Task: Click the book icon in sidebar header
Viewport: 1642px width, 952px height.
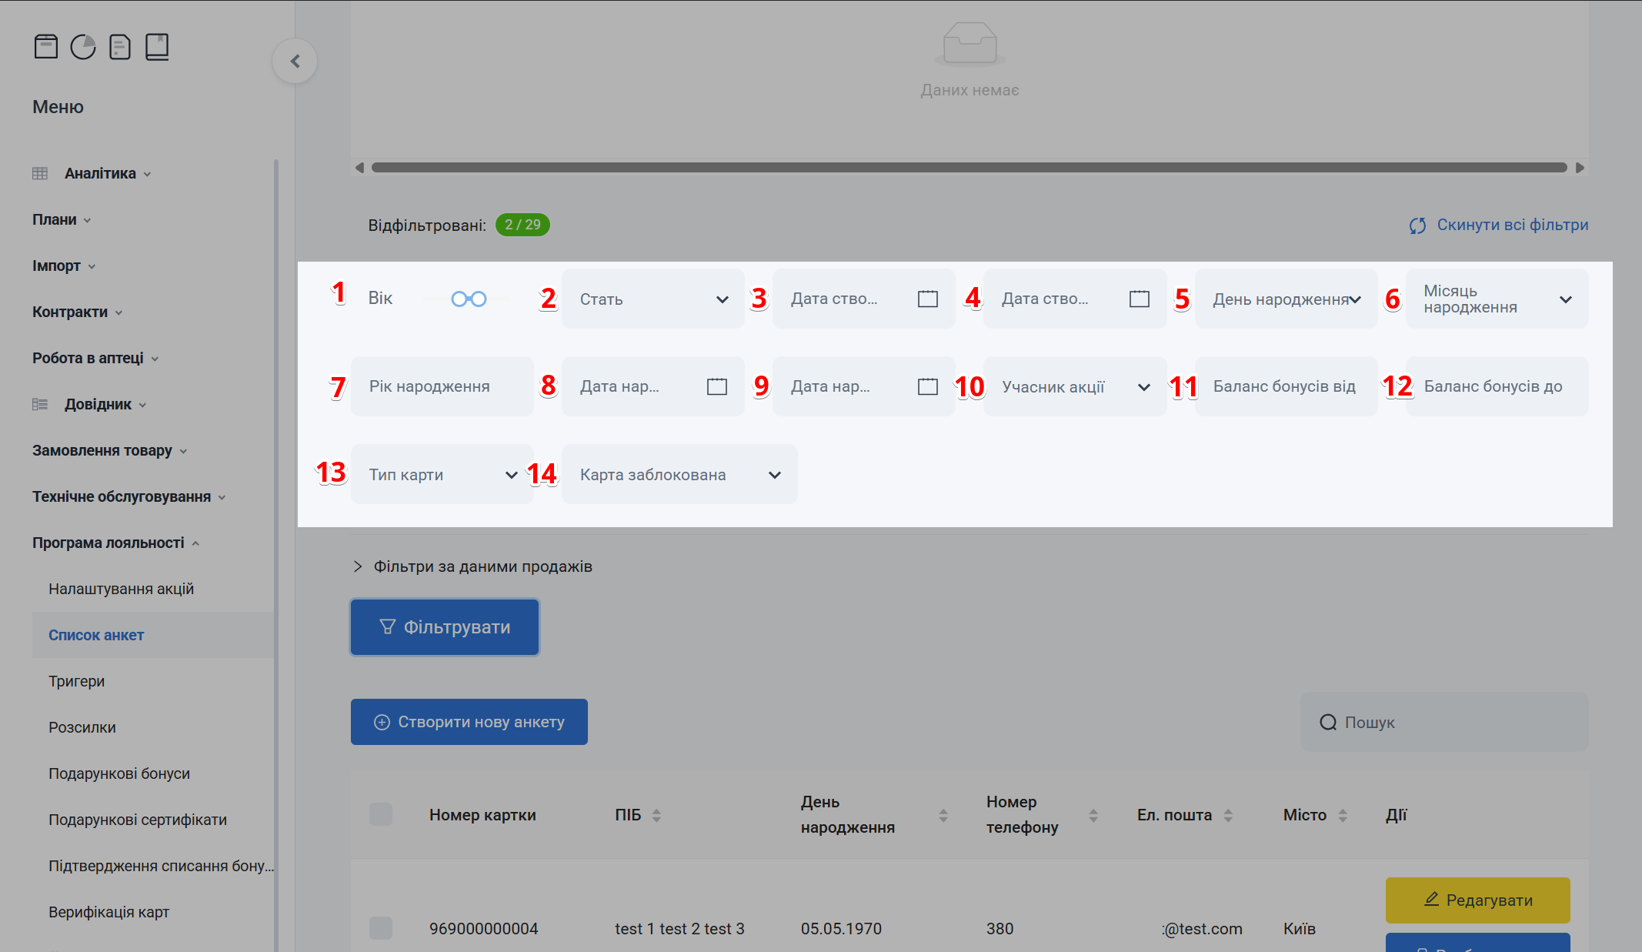Action: tap(157, 47)
